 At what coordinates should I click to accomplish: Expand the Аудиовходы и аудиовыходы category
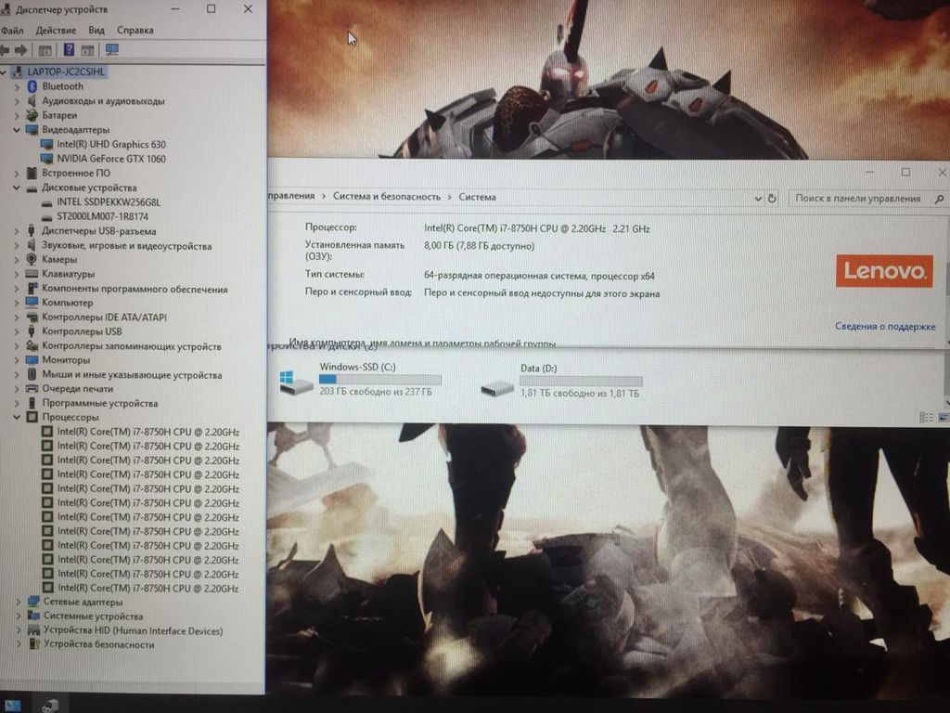17,101
